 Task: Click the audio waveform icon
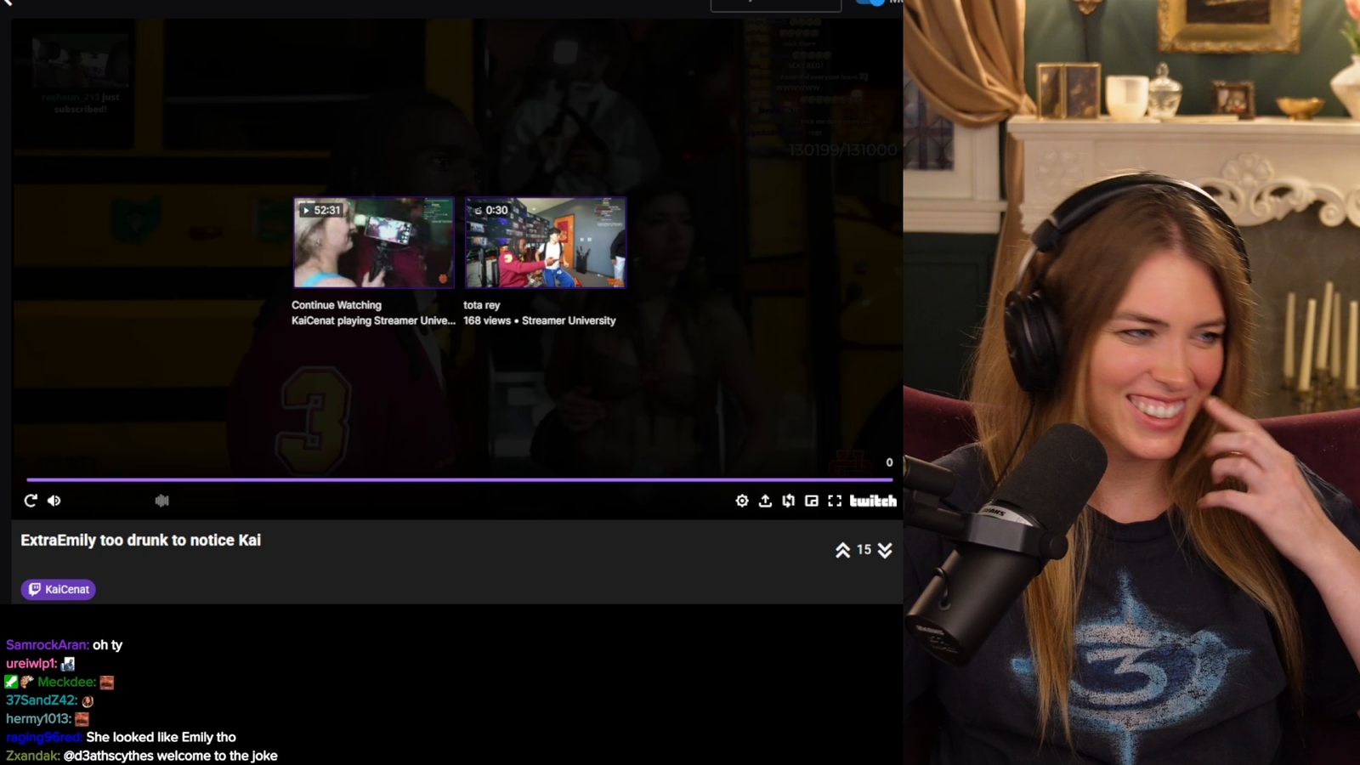162,501
